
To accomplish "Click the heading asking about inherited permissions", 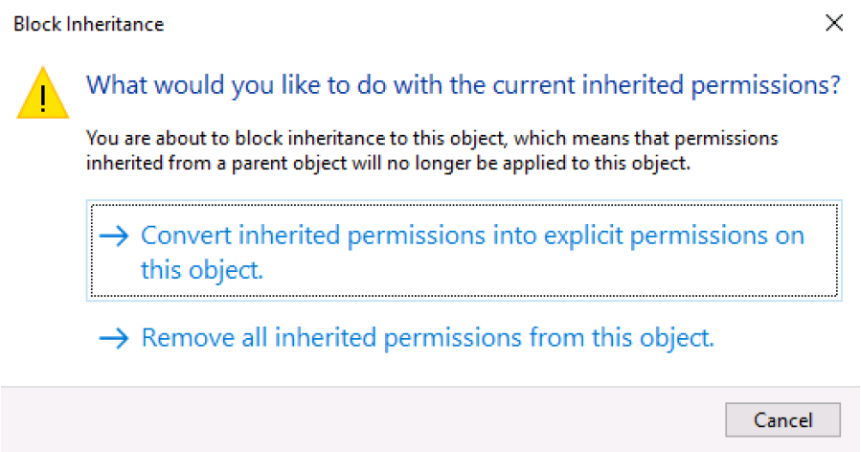I will point(463,85).
